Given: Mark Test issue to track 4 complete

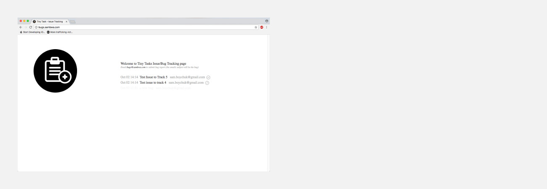Looking at the screenshot, I should [207, 83].
